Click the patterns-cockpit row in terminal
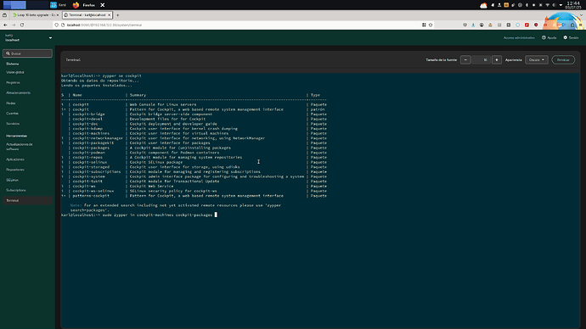 [x=194, y=196]
